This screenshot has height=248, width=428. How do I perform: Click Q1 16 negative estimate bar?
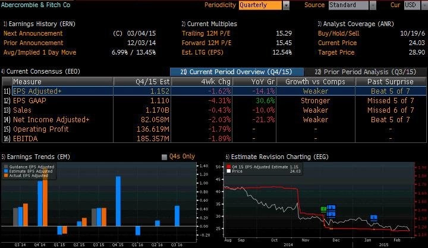coord(138,231)
